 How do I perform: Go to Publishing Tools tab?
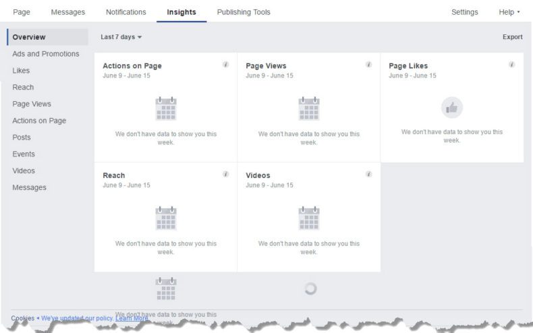(244, 12)
